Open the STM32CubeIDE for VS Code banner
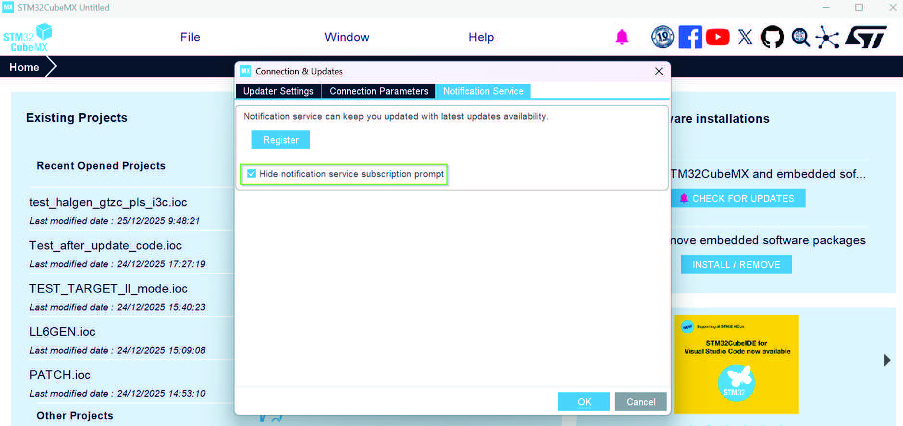 pos(736,364)
